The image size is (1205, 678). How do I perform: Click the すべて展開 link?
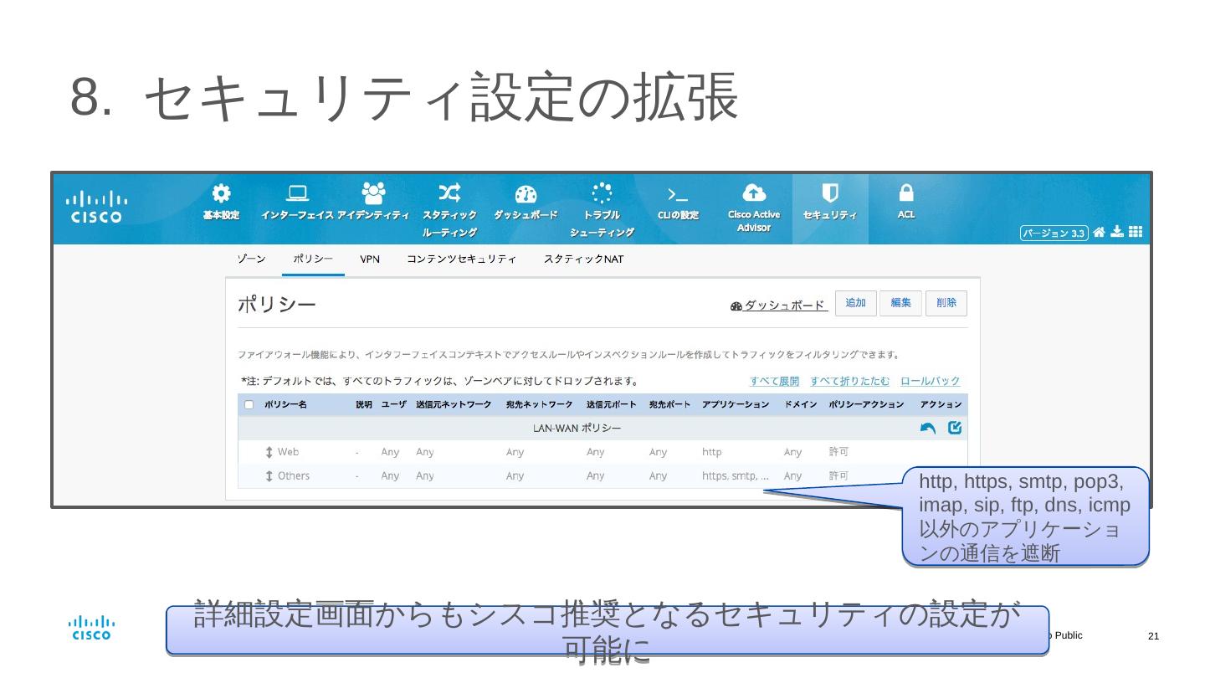pyautogui.click(x=775, y=382)
